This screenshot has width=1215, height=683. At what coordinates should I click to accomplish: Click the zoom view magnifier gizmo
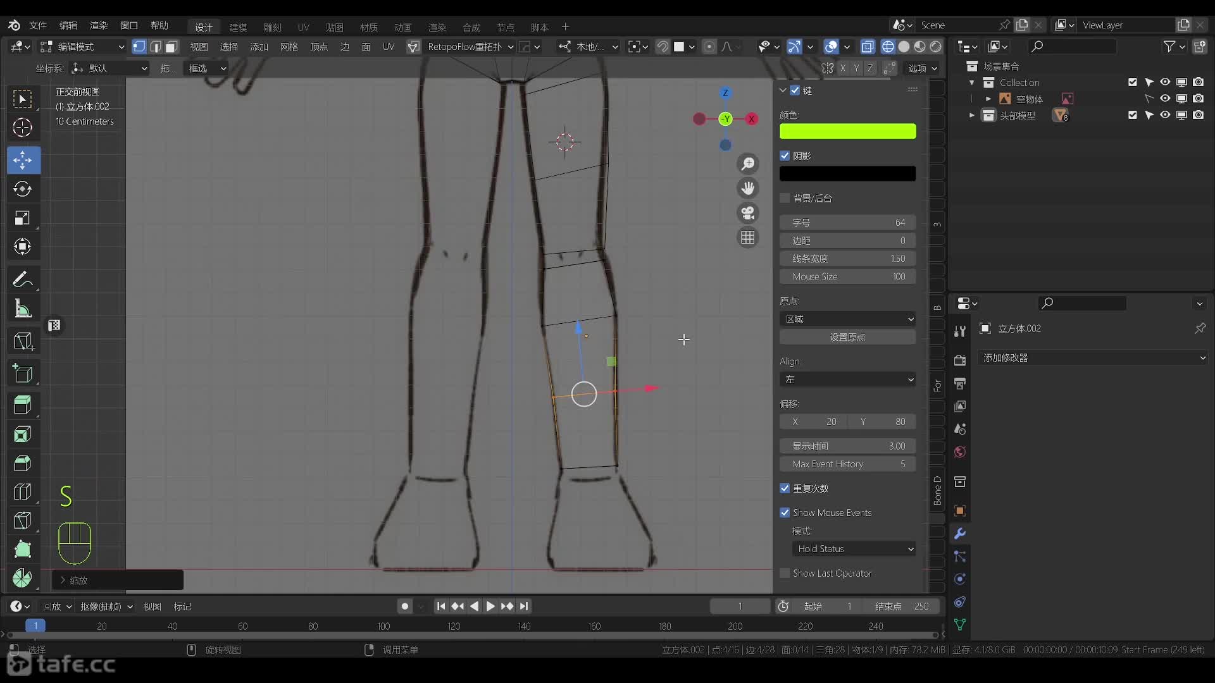[748, 164]
